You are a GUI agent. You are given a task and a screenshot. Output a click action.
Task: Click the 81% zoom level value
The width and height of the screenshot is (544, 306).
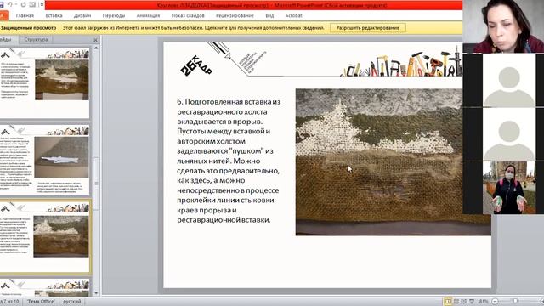[x=484, y=302]
